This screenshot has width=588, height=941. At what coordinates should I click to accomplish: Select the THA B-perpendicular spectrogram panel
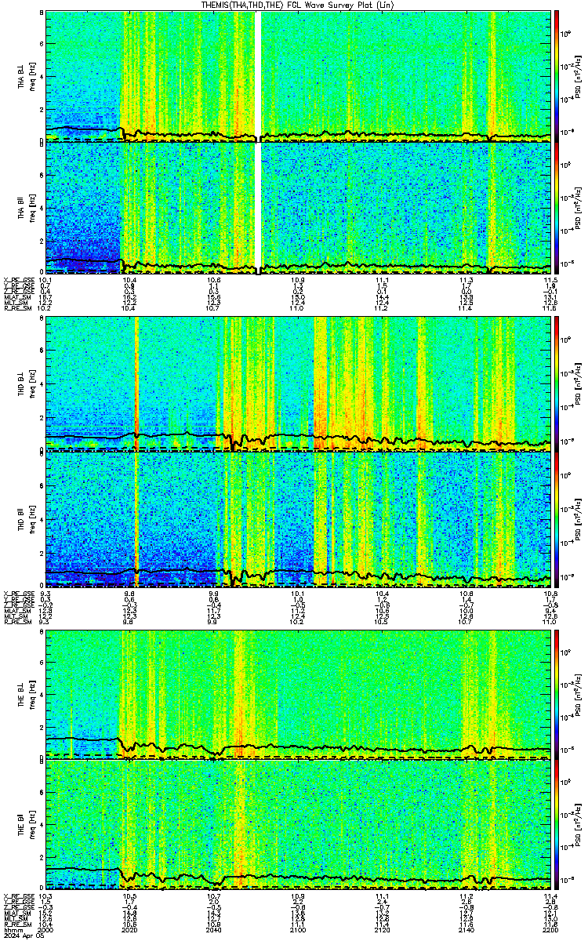pos(296,76)
